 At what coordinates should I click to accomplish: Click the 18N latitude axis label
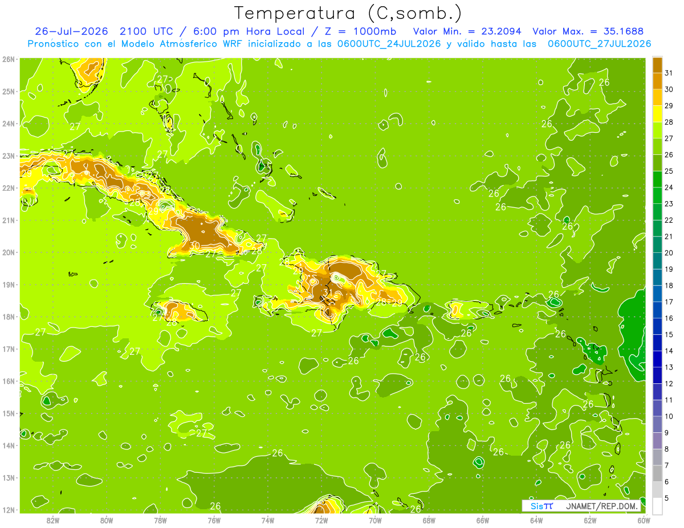[9, 317]
